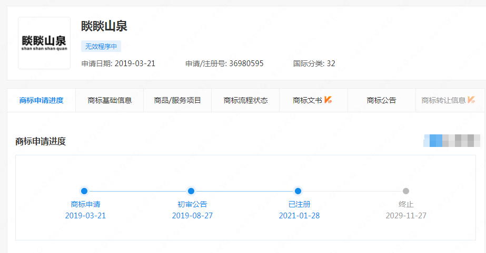Click the 国际分类 32 class value
Viewport: 486px width, 253px height.
331,64
